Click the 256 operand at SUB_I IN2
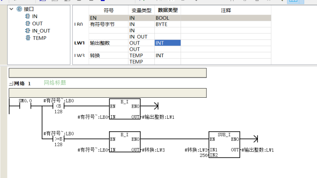The height and width of the screenshot is (178, 317). pyautogui.click(x=203, y=156)
